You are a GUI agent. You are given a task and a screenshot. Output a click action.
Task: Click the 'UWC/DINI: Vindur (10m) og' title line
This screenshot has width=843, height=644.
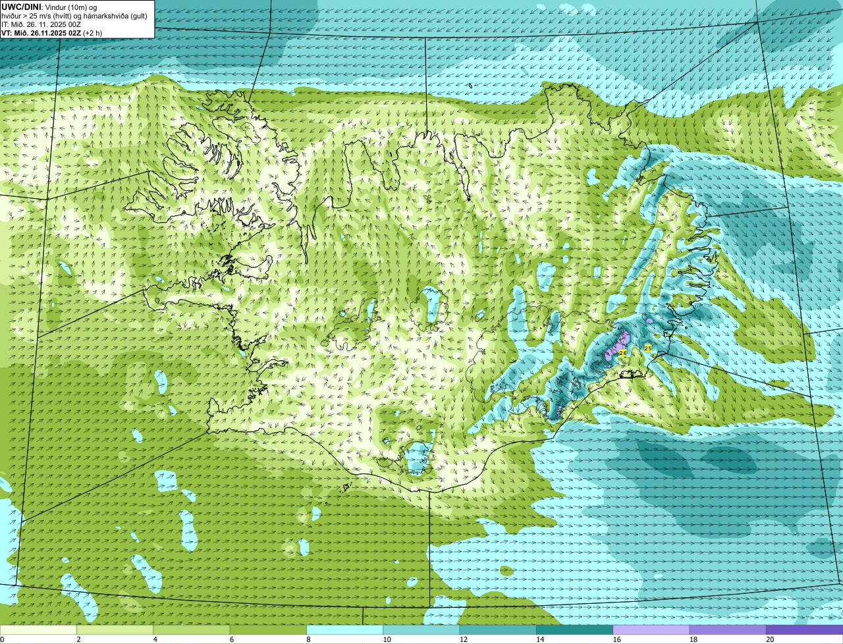[49, 7]
